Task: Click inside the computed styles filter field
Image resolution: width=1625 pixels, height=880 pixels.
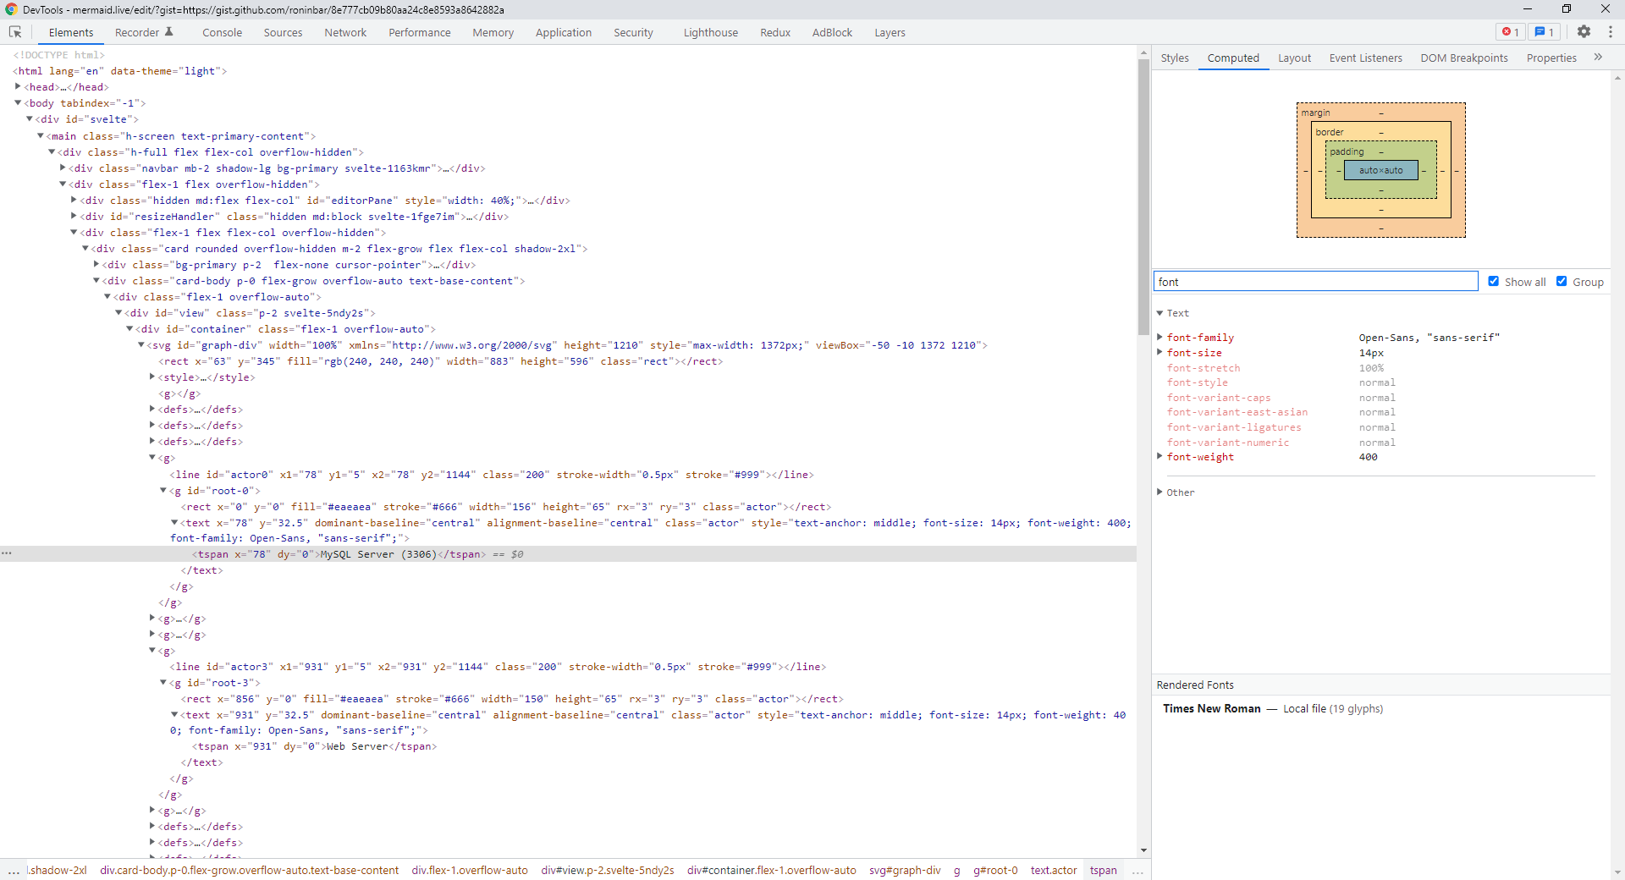Action: click(1314, 281)
